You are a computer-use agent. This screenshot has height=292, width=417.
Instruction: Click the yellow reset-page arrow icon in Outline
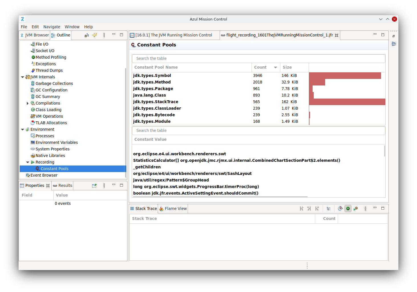[95, 35]
